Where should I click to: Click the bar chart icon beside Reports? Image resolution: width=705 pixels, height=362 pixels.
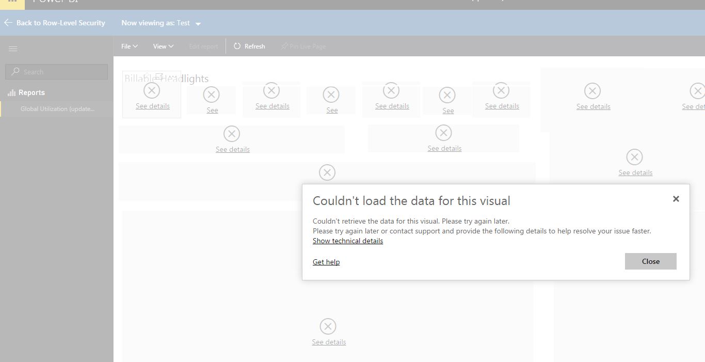[12, 93]
